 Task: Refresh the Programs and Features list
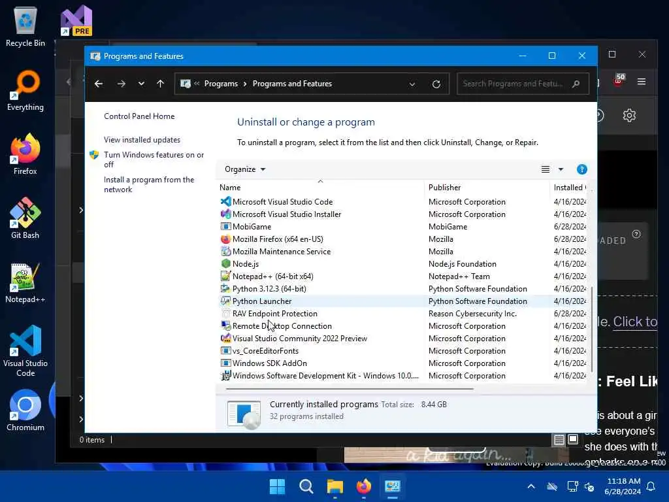[x=436, y=84]
